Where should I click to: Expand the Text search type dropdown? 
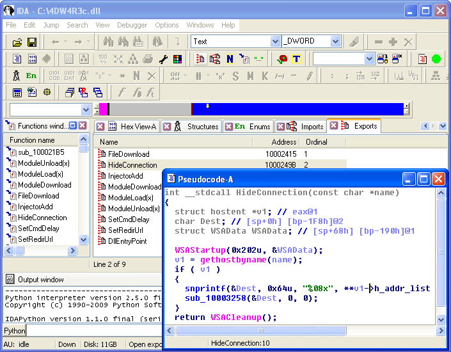point(275,42)
